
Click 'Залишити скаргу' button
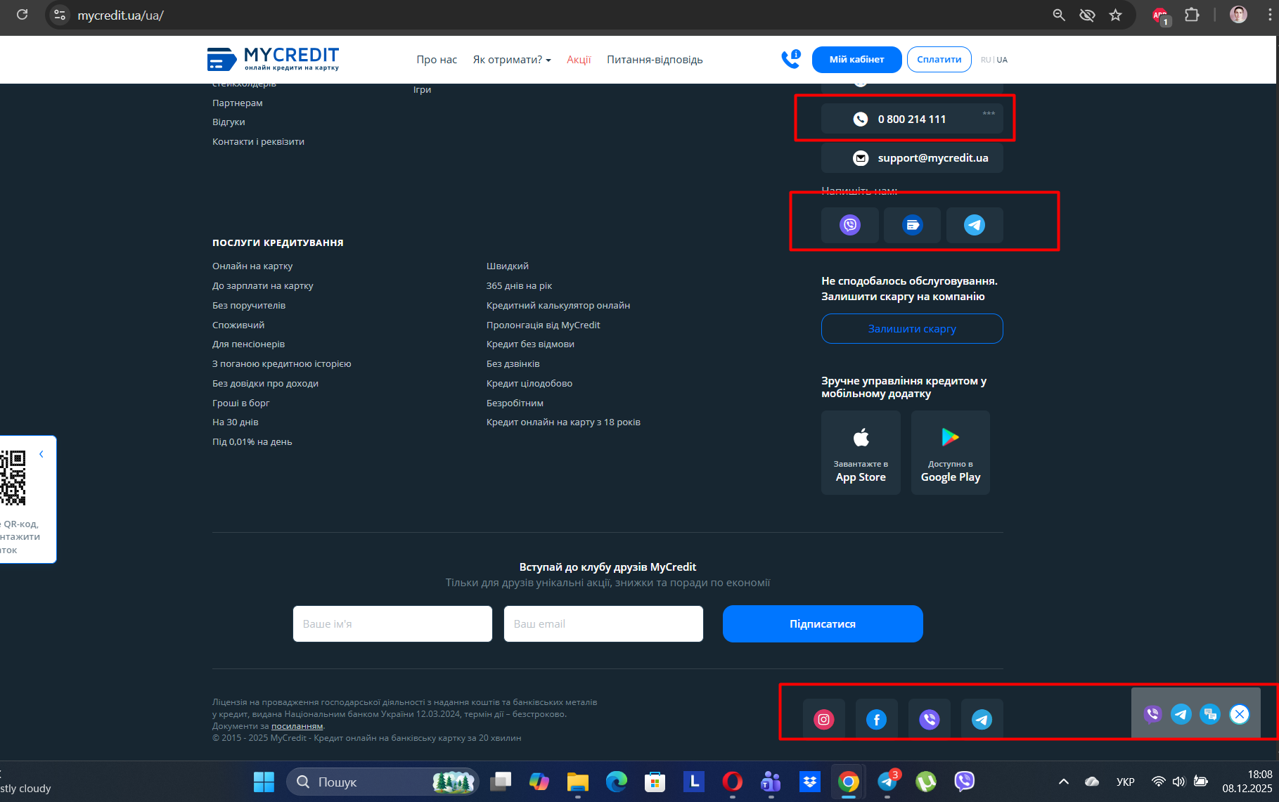(x=912, y=329)
